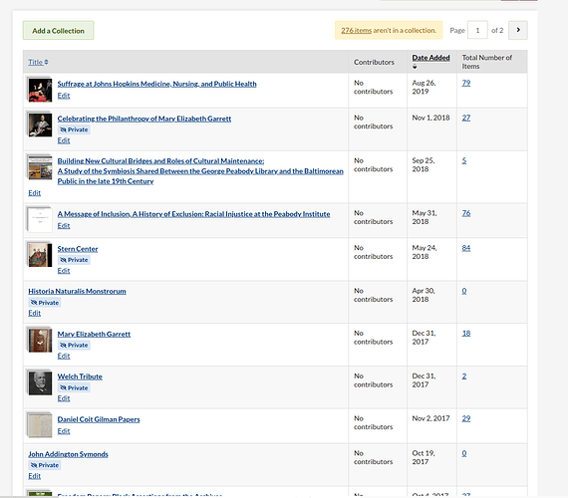Click the A Message of Inclusion thumbnail
This screenshot has width=568, height=498.
(40, 220)
